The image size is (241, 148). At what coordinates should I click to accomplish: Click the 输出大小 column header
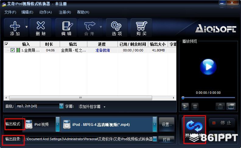point(158,44)
